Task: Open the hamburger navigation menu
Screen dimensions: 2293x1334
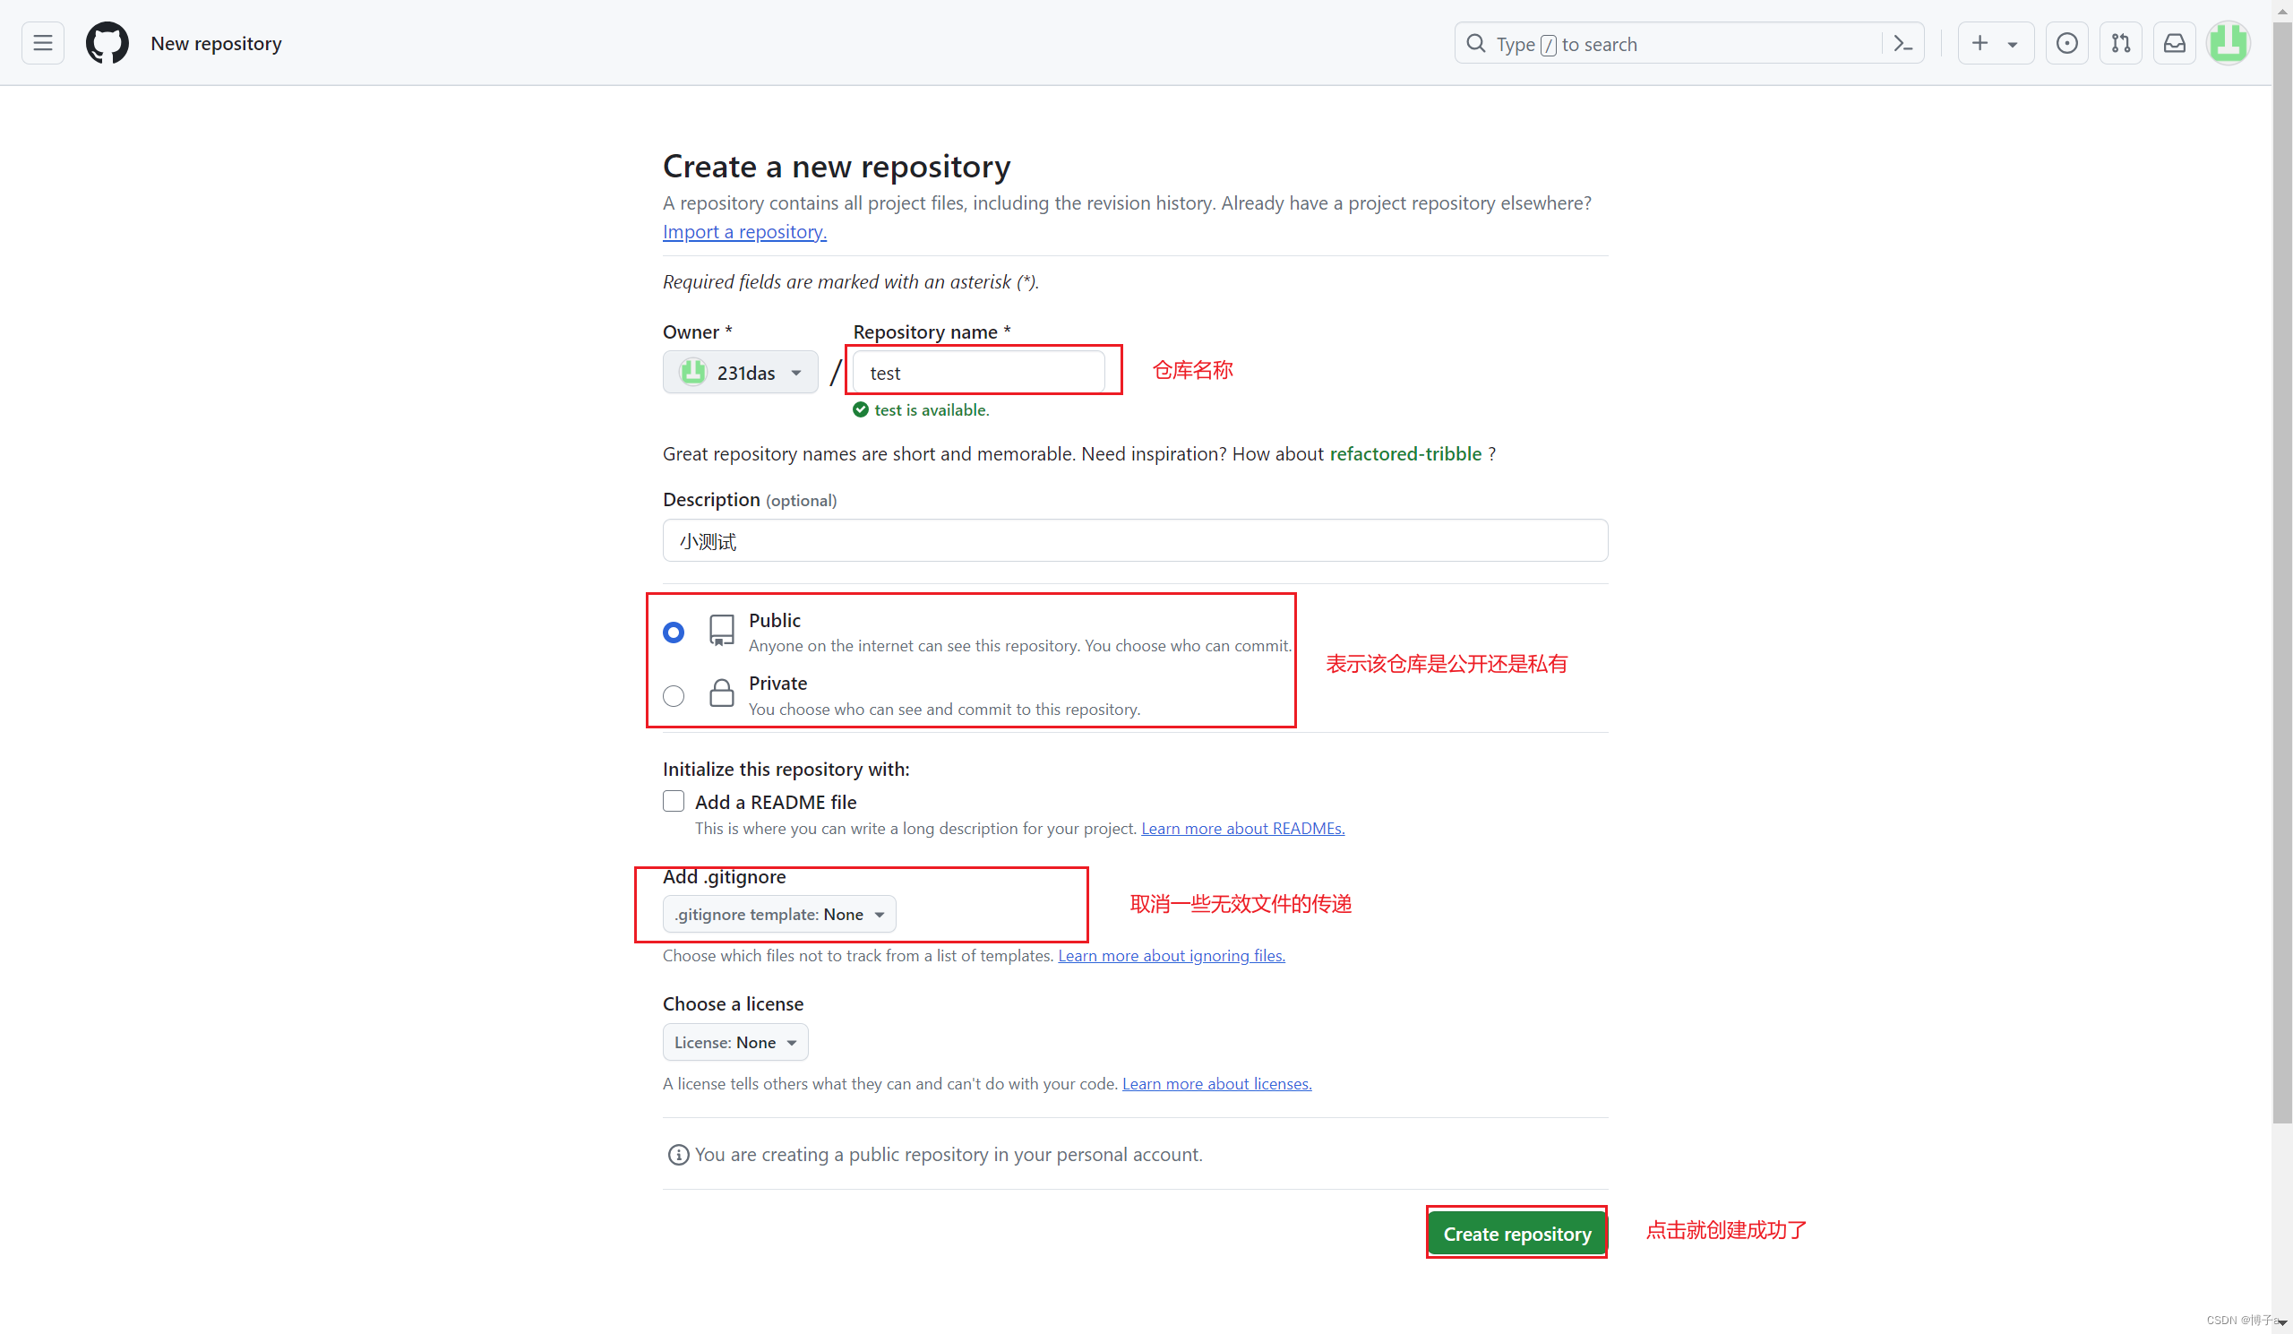Action: (x=43, y=43)
